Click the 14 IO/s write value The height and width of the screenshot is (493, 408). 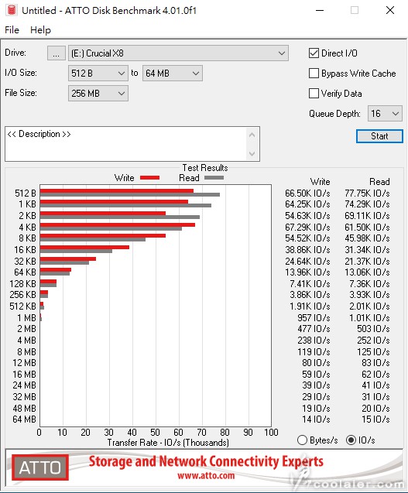316,419
